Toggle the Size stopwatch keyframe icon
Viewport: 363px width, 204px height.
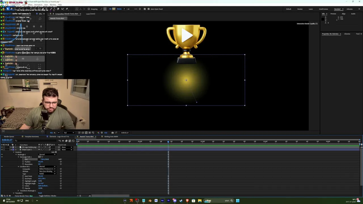(23, 159)
